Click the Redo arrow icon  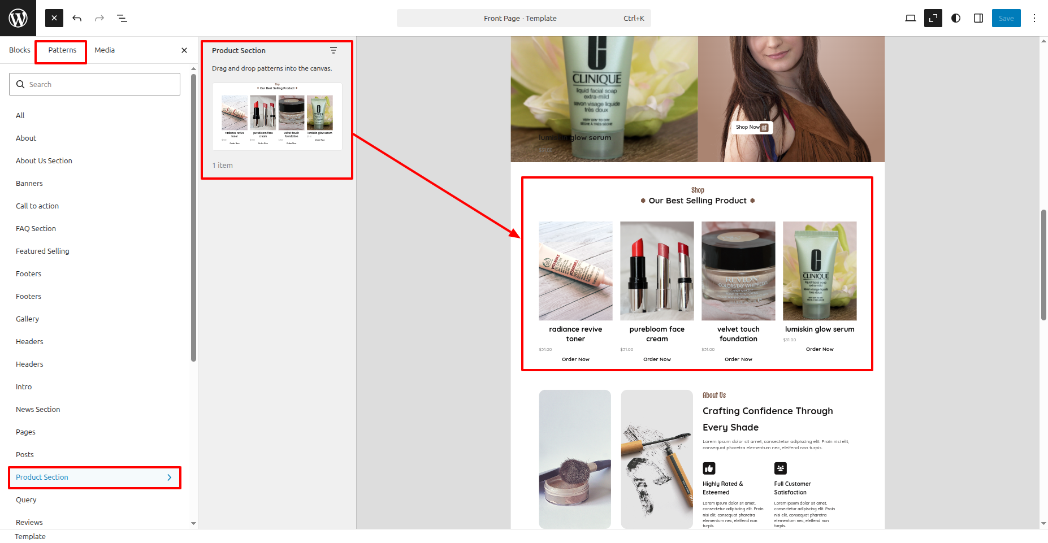(x=99, y=18)
